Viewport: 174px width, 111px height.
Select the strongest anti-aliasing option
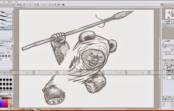pos(9,56)
